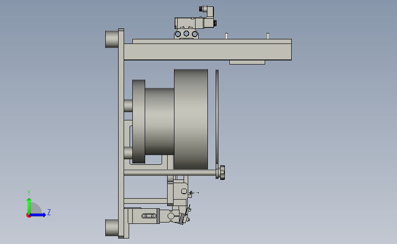Select the long horizontal rod under the drum

point(170,173)
